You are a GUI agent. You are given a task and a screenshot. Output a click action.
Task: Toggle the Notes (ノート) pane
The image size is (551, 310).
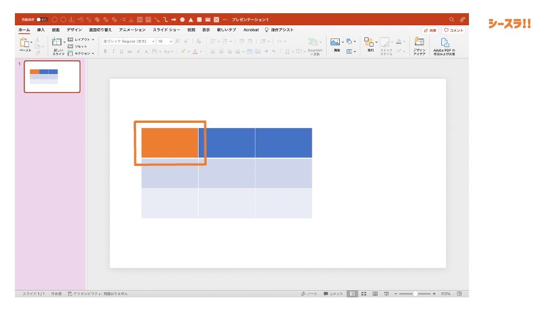(309, 293)
